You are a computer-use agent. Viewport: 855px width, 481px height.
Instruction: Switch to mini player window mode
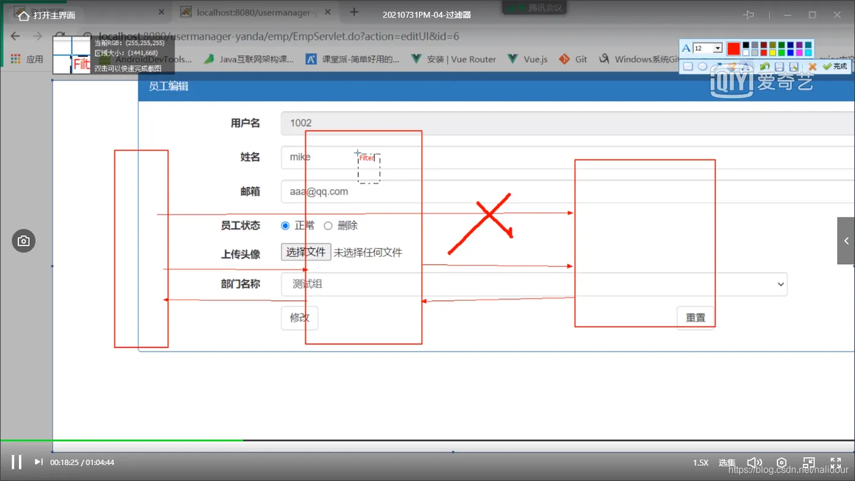(809, 463)
